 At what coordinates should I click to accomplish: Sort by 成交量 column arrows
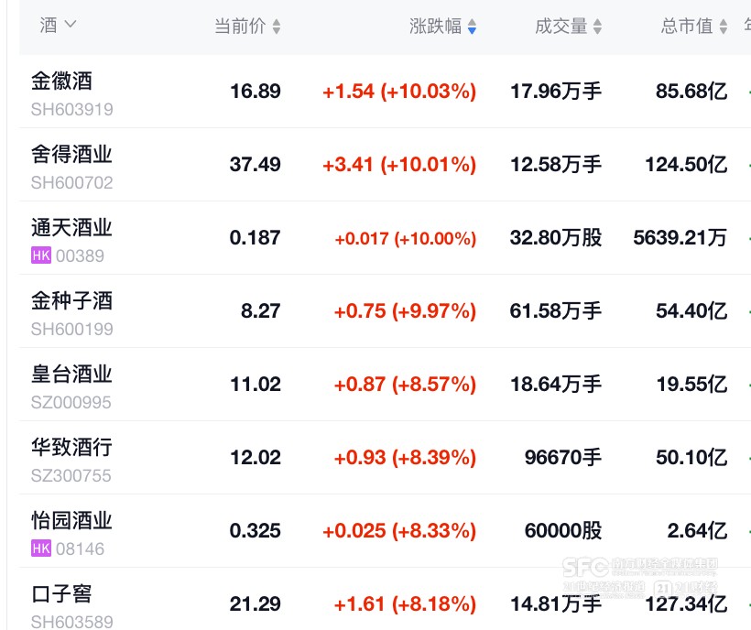point(597,27)
